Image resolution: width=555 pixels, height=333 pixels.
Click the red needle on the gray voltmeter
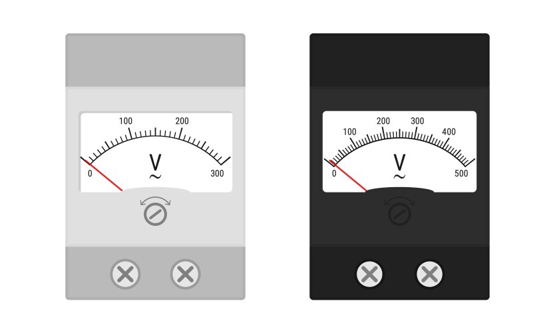[x=104, y=176]
